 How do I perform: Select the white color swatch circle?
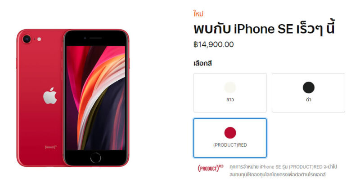pyautogui.click(x=230, y=87)
